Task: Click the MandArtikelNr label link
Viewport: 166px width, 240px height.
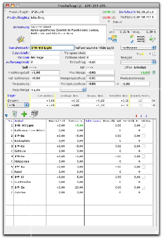Action: [19, 48]
